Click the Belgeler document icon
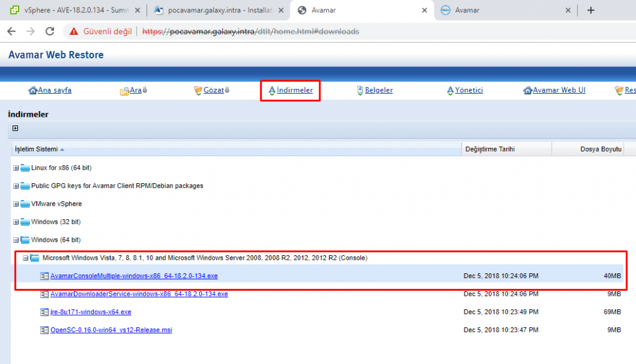 coord(360,91)
